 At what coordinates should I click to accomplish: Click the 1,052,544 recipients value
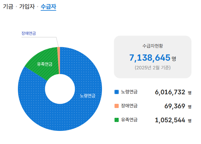170,120
